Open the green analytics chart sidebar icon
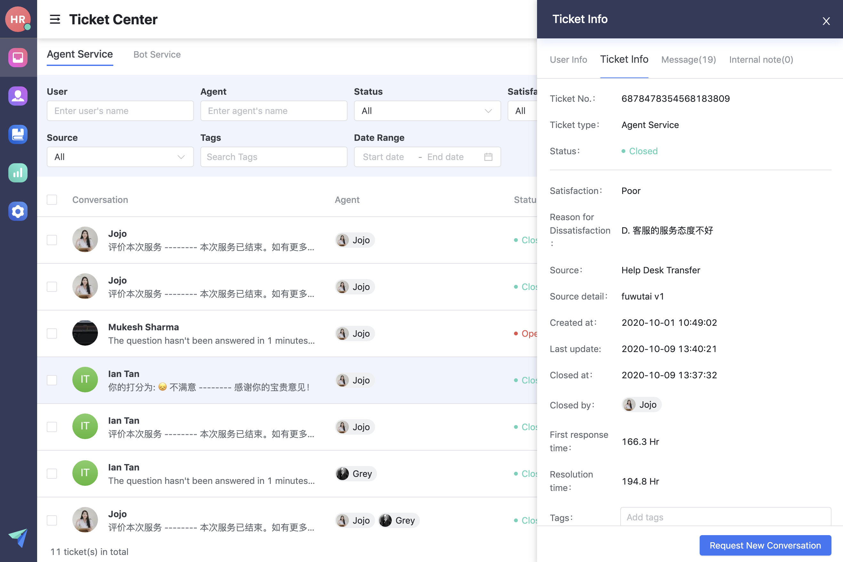 click(18, 173)
